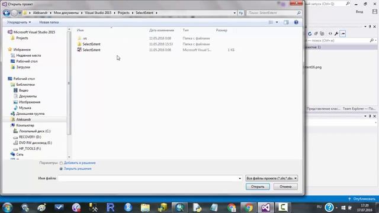Open the RStudio round taskbar icon
The width and height of the screenshot is (379, 213).
[128, 208]
